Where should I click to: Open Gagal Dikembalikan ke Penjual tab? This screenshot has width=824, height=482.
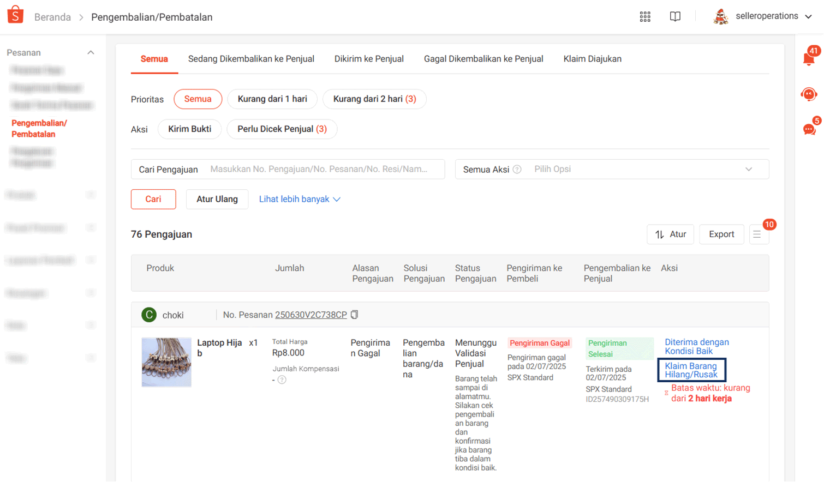pyautogui.click(x=483, y=59)
